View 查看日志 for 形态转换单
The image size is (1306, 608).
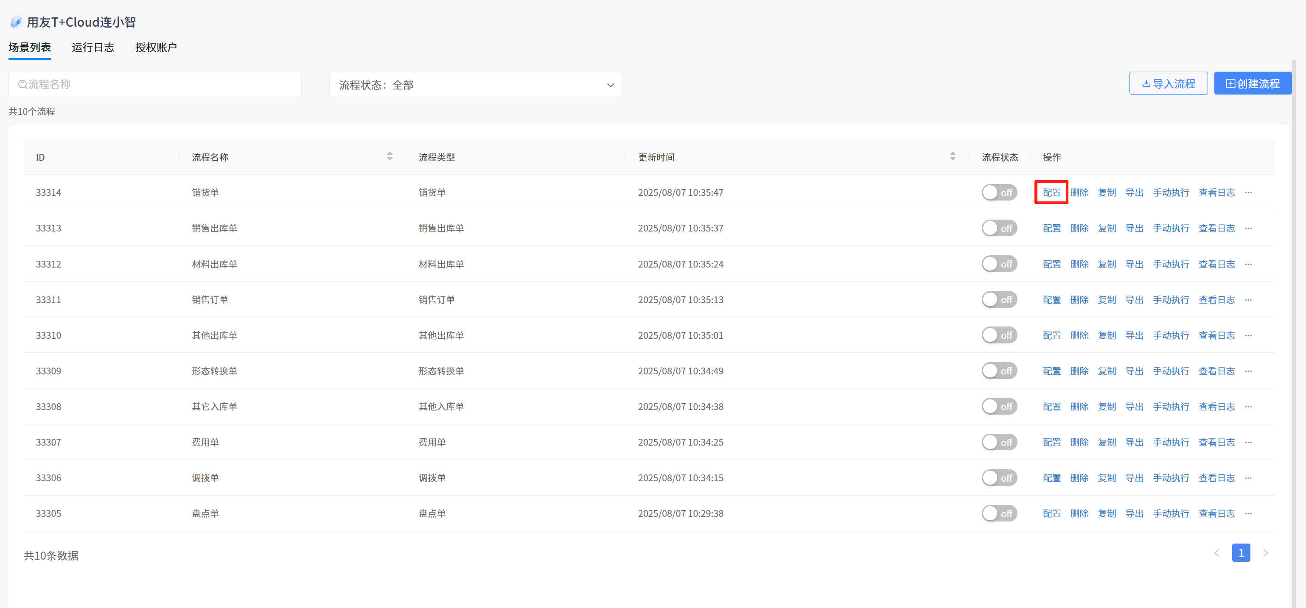pyautogui.click(x=1216, y=371)
